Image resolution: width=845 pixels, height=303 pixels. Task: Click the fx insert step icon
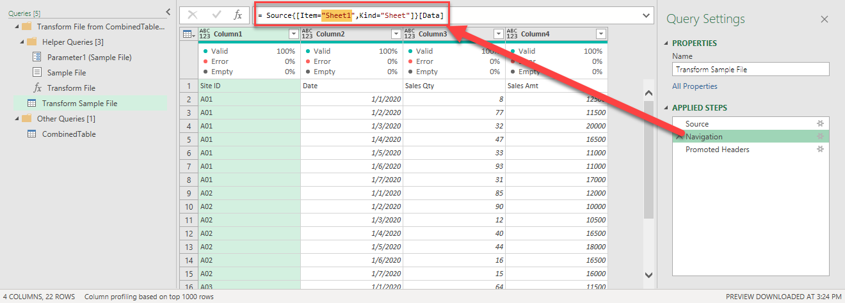(237, 15)
